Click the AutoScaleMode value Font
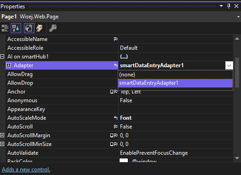Image resolution: width=241 pixels, height=175 pixels. [x=176, y=118]
